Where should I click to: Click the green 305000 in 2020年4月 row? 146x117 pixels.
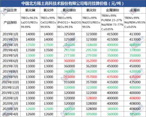point(91,114)
